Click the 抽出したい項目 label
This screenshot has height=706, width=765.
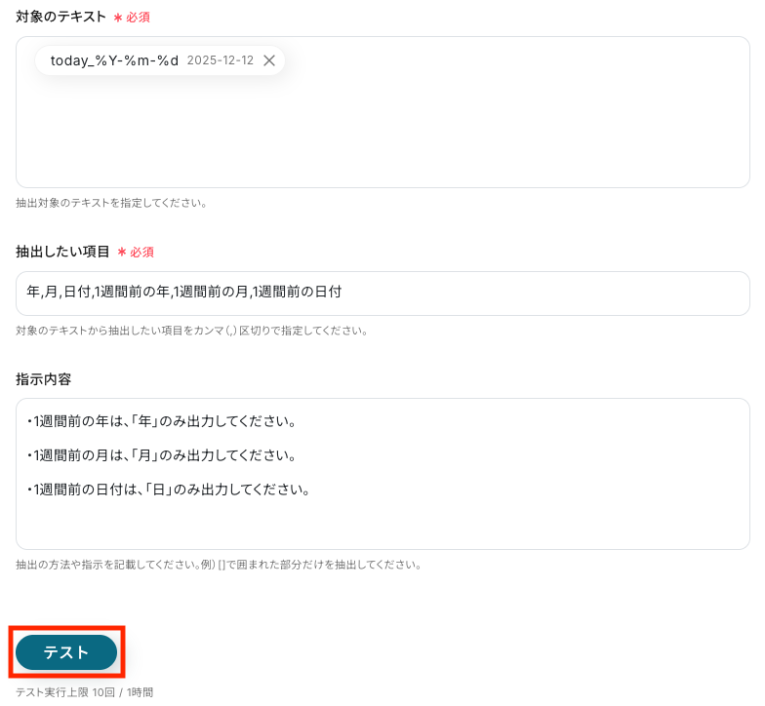coord(62,252)
